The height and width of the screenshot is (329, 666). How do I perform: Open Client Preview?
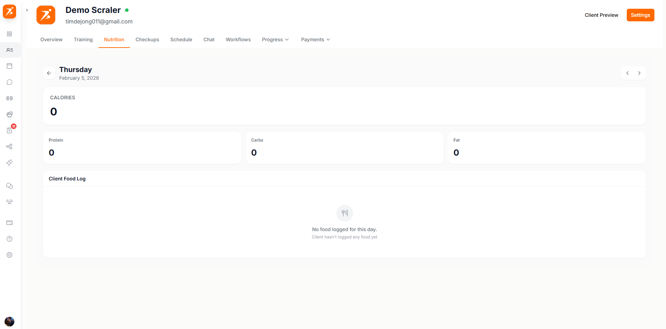click(x=601, y=15)
